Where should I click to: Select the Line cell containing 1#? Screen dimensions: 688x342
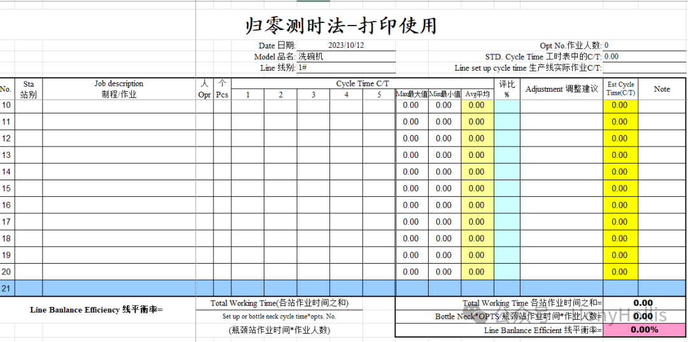pos(346,68)
